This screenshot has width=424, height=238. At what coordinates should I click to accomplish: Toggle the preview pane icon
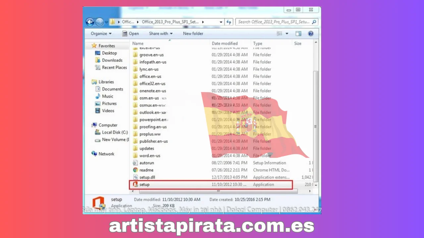click(298, 33)
